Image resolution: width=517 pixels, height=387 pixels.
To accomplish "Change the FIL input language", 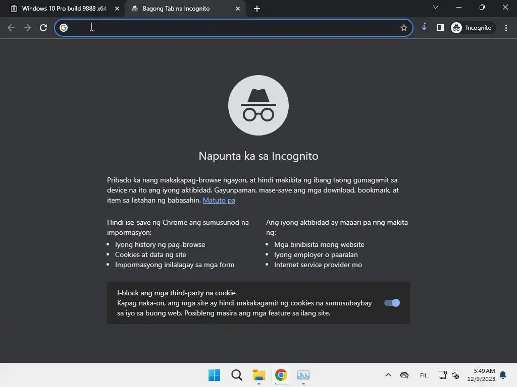I will pyautogui.click(x=424, y=375).
